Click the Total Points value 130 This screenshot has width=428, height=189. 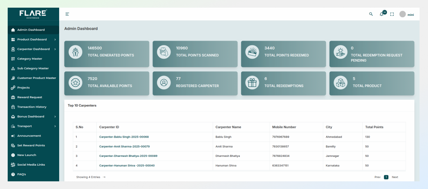[x=367, y=137]
